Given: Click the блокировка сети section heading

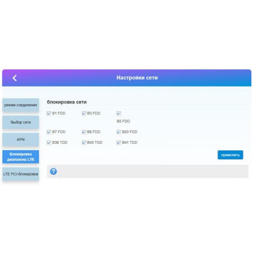Looking at the screenshot, I should pos(67,102).
